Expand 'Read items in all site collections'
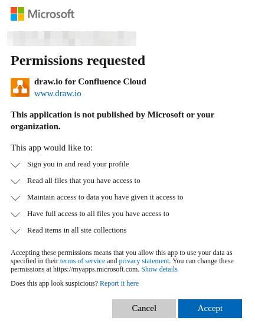The image size is (255, 327). coord(15,231)
